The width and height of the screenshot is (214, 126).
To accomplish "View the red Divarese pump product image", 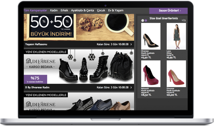I will 176,74.
